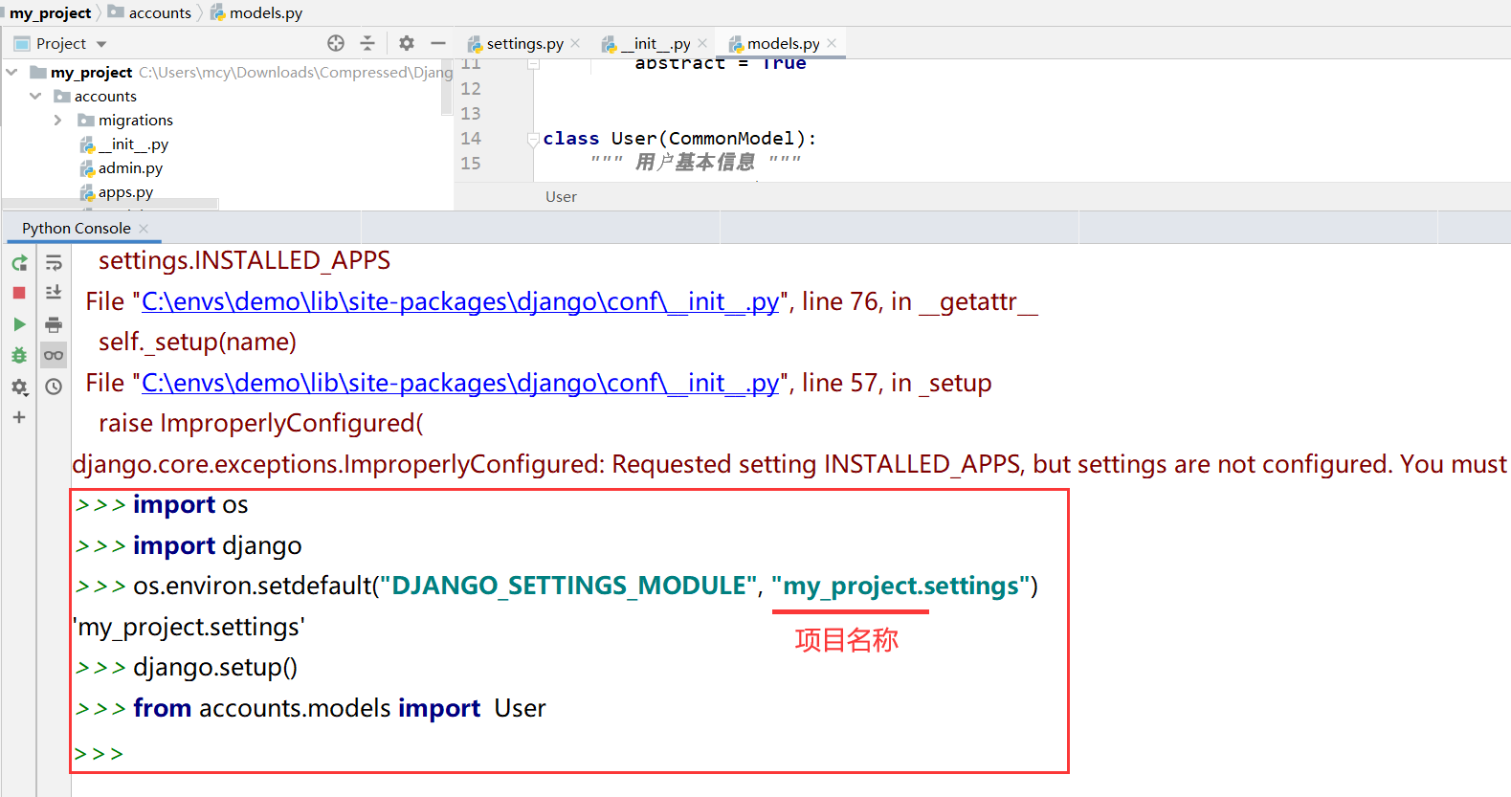The image size is (1511, 797).
Task: Close the Python Console tab
Action: pyautogui.click(x=144, y=228)
